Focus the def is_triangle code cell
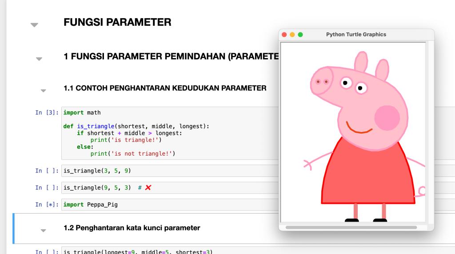 [170, 133]
